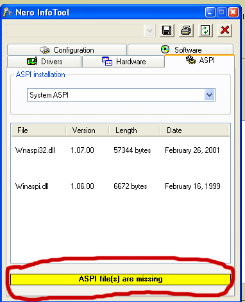The height and width of the screenshot is (302, 245).
Task: Click the red X exit icon in toolbar
Action: 224,30
